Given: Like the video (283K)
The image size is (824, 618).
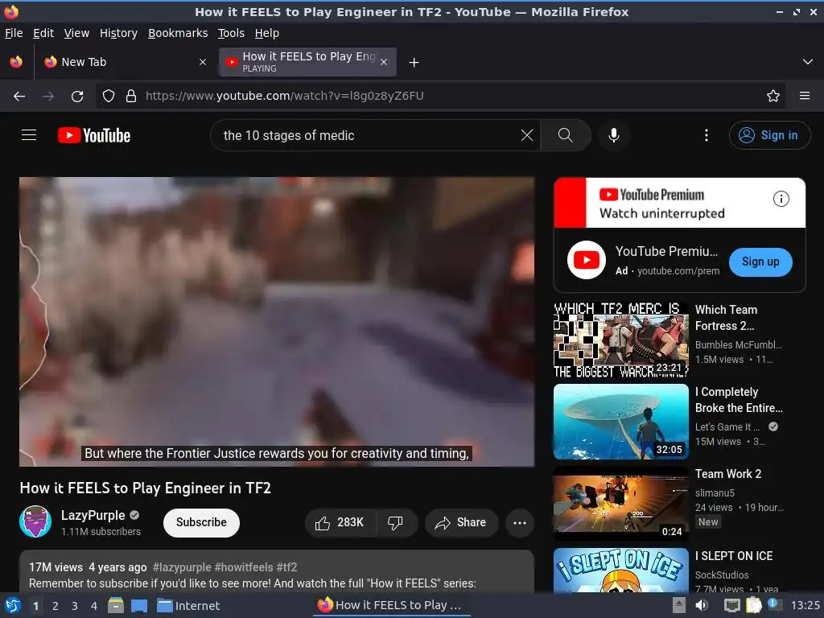Looking at the screenshot, I should [x=340, y=522].
